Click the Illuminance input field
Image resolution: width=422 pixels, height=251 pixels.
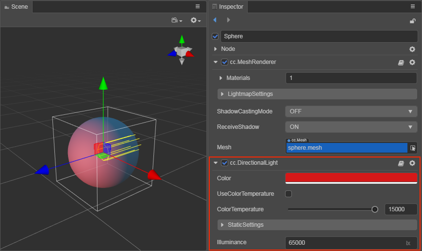pos(345,242)
